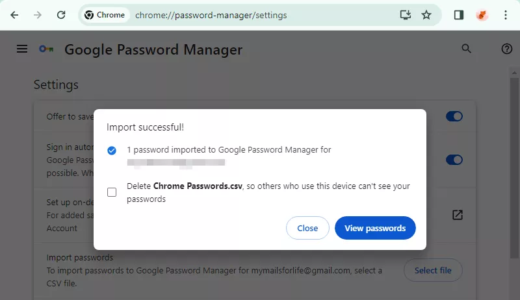Click the Chrome site info chip
Image resolution: width=520 pixels, height=300 pixels.
coord(105,15)
